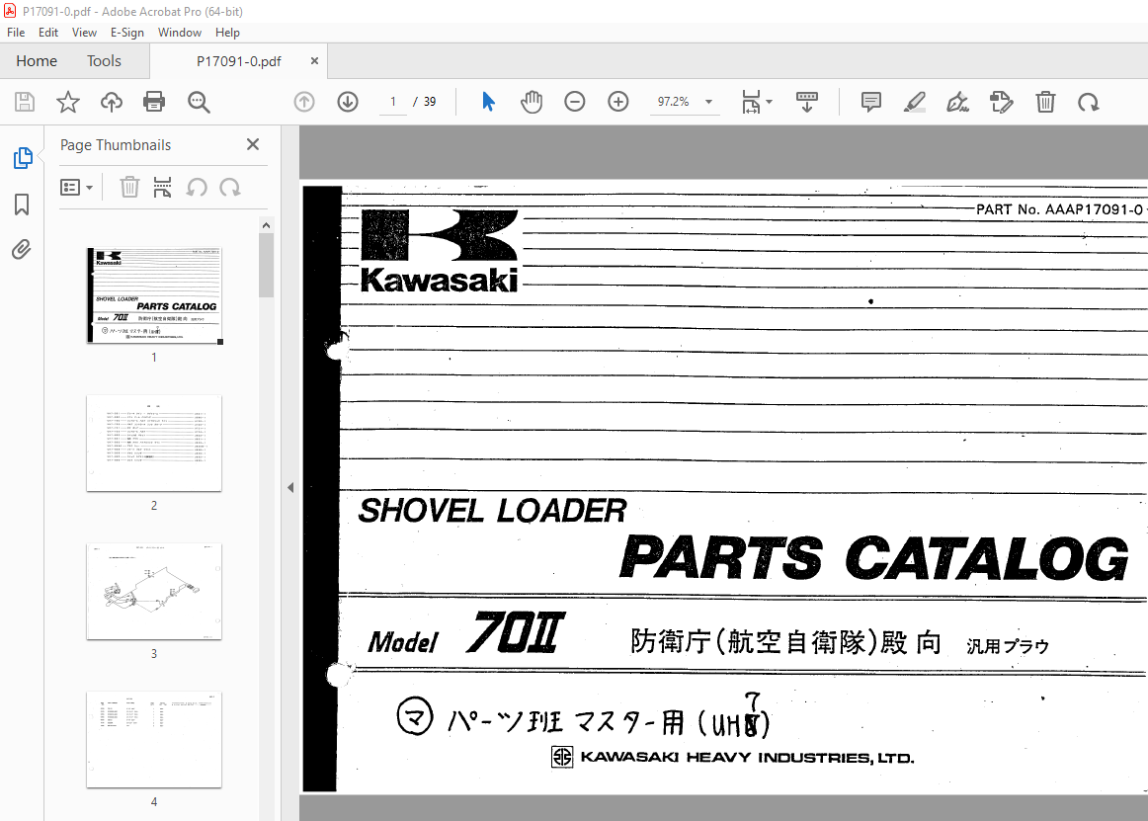This screenshot has height=821, width=1148.
Task: Select page 4 thumbnail
Action: tap(154, 740)
